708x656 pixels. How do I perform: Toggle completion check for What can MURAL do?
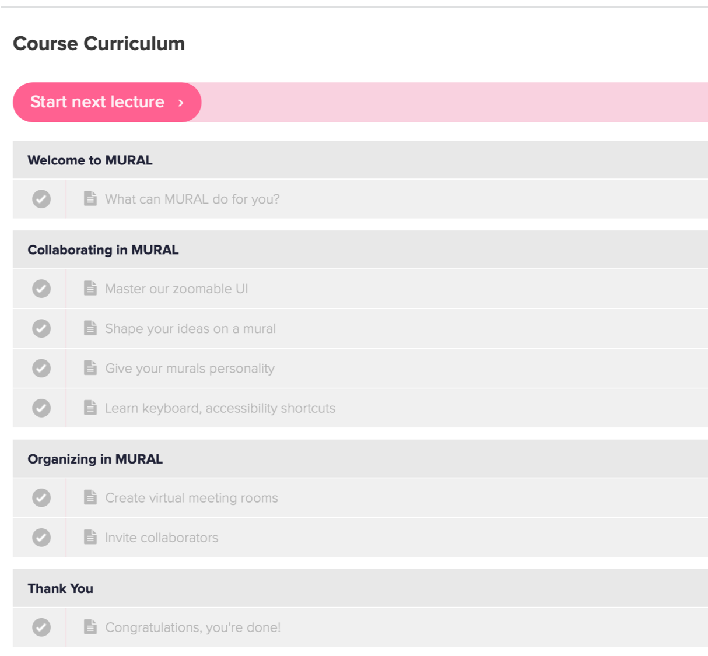(41, 199)
